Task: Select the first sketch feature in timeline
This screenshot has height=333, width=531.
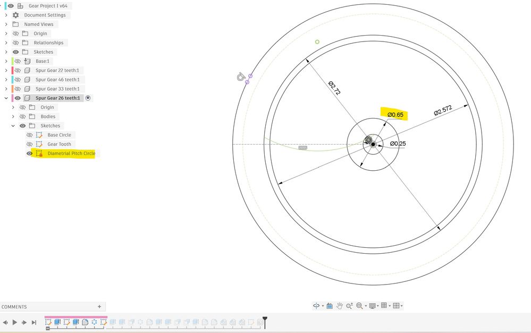Action: pyautogui.click(x=48, y=322)
